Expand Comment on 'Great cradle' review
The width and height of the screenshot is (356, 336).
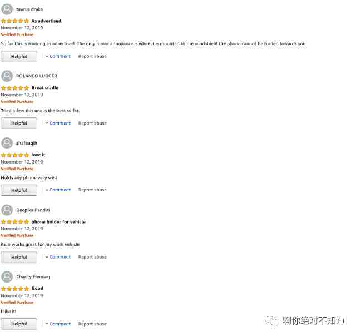click(58, 123)
